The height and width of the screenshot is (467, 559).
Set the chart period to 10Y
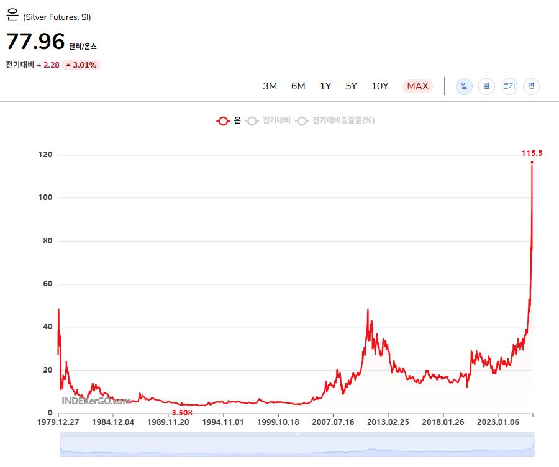pyautogui.click(x=380, y=86)
